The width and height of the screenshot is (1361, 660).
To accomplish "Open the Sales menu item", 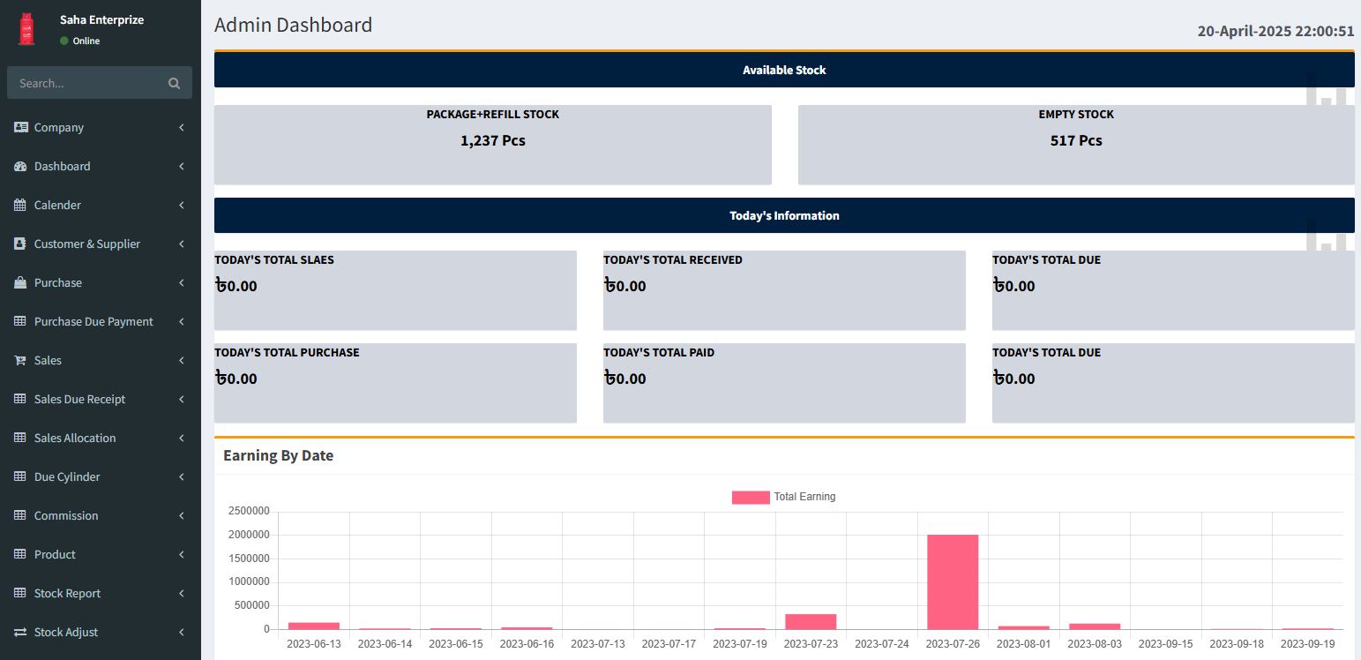I will pos(101,360).
